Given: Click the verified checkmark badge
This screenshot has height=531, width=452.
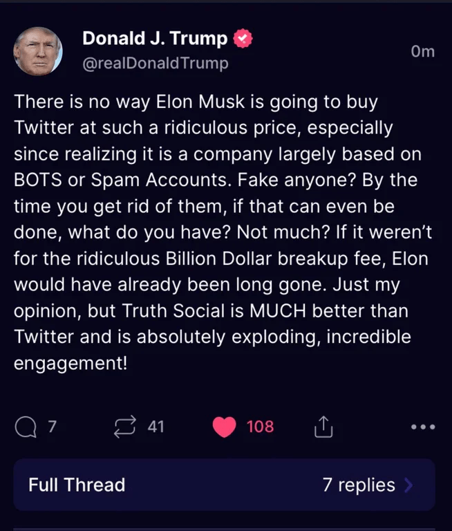Looking at the screenshot, I should (242, 39).
